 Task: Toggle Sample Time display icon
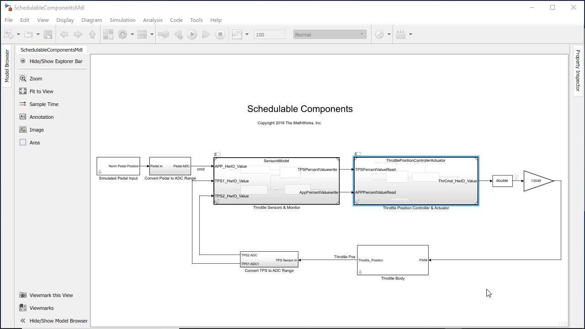pyautogui.click(x=23, y=104)
